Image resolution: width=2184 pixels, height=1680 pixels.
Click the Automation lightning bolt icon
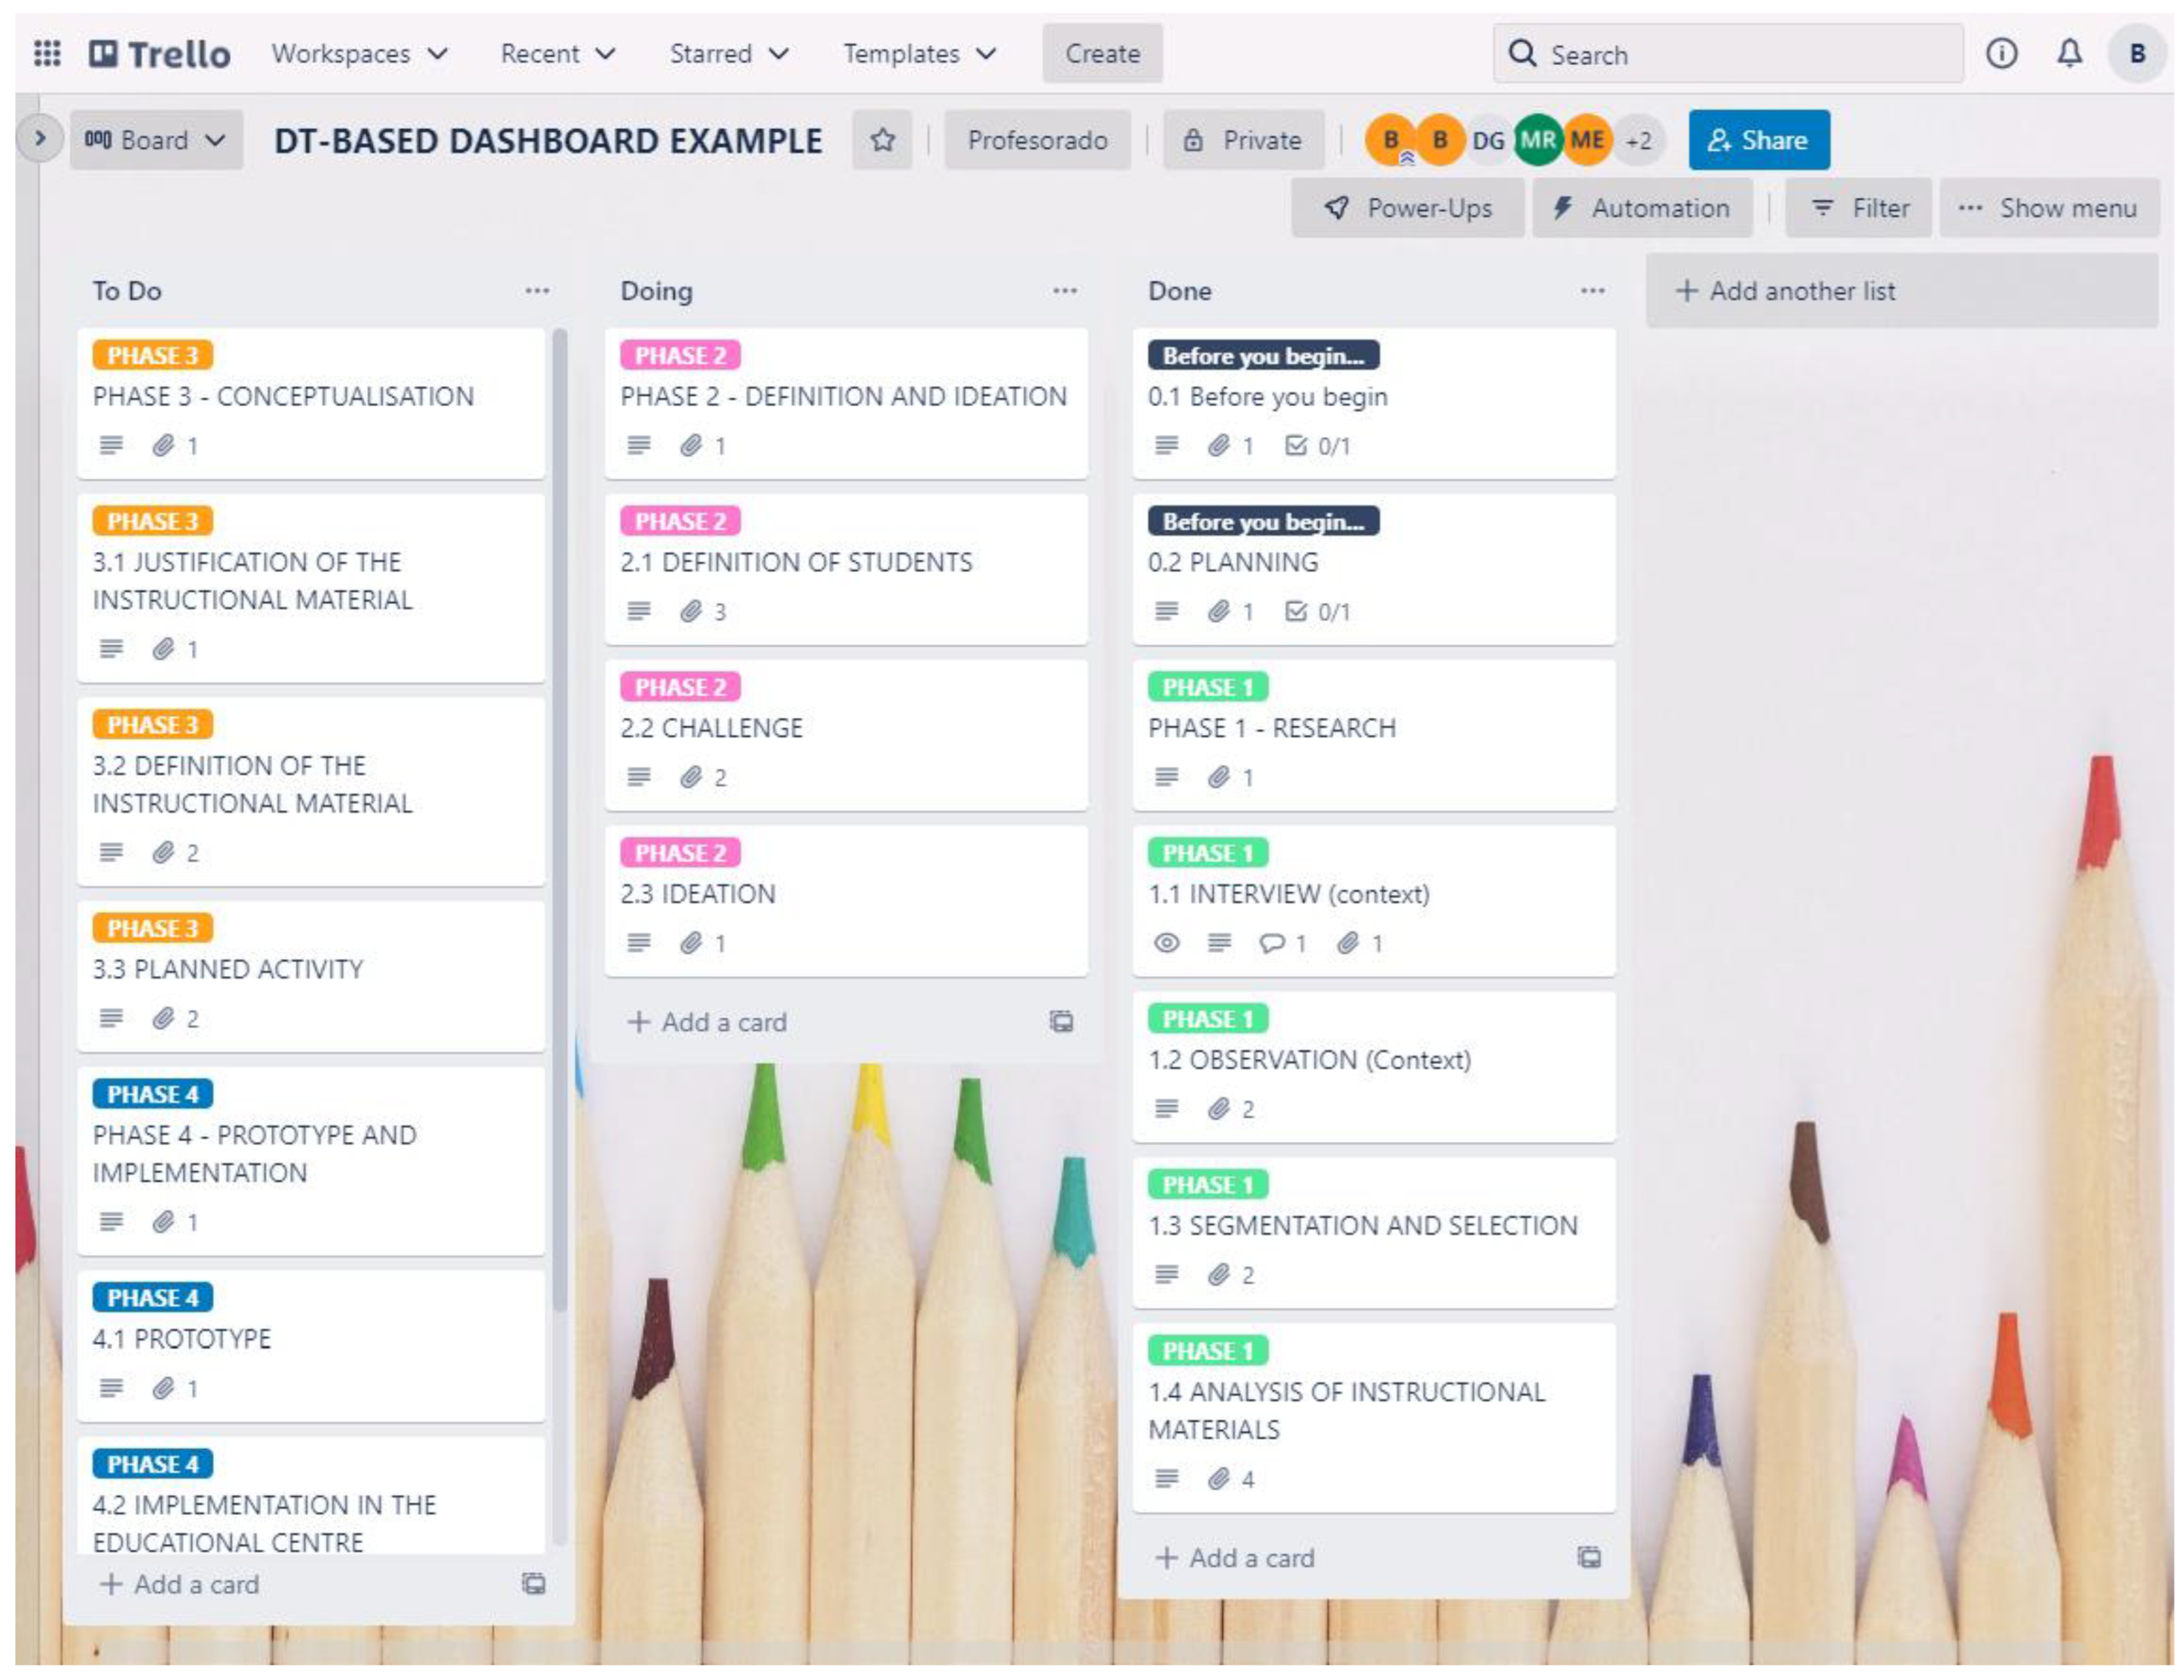pyautogui.click(x=1560, y=208)
